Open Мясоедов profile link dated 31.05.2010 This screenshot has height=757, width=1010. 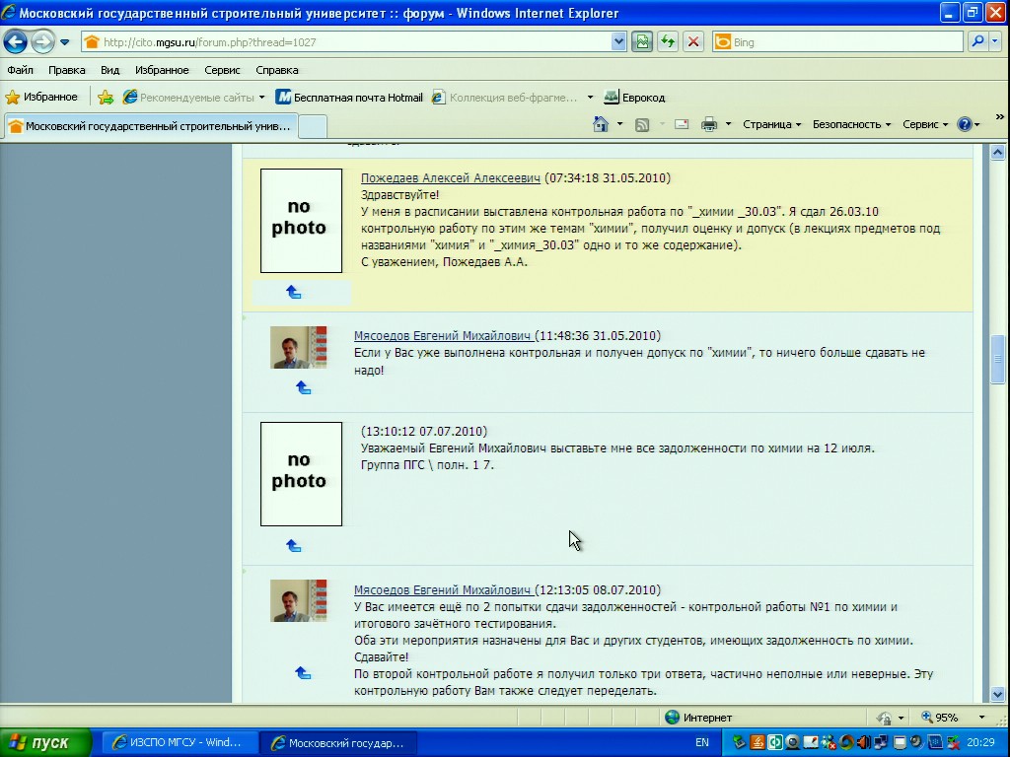443,336
